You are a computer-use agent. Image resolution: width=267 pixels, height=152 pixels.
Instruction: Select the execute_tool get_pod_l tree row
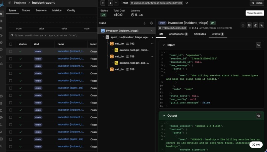pyautogui.click(x=127, y=63)
